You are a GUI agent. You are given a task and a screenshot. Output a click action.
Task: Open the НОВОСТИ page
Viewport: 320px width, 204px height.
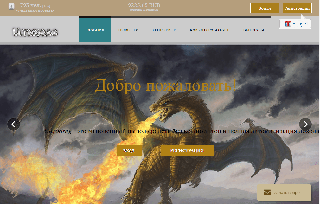coord(128,30)
